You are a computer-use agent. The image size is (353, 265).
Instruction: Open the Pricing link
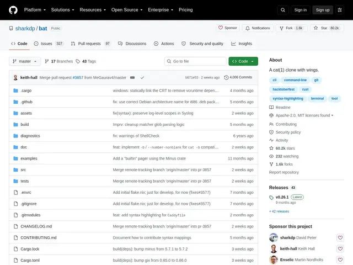pos(186,10)
